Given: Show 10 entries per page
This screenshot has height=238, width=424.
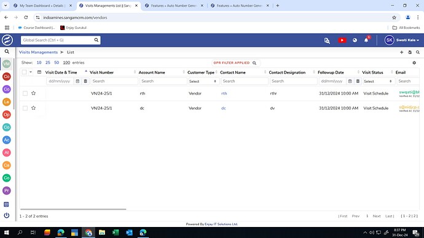Looking at the screenshot, I should (x=39, y=63).
